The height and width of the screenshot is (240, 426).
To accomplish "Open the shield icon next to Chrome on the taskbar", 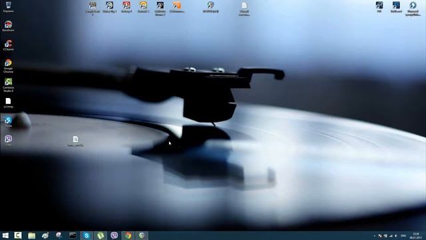I will point(142,235).
